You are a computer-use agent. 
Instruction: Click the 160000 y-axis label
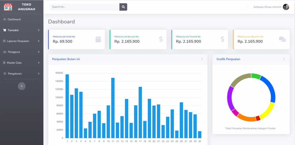click(x=59, y=73)
